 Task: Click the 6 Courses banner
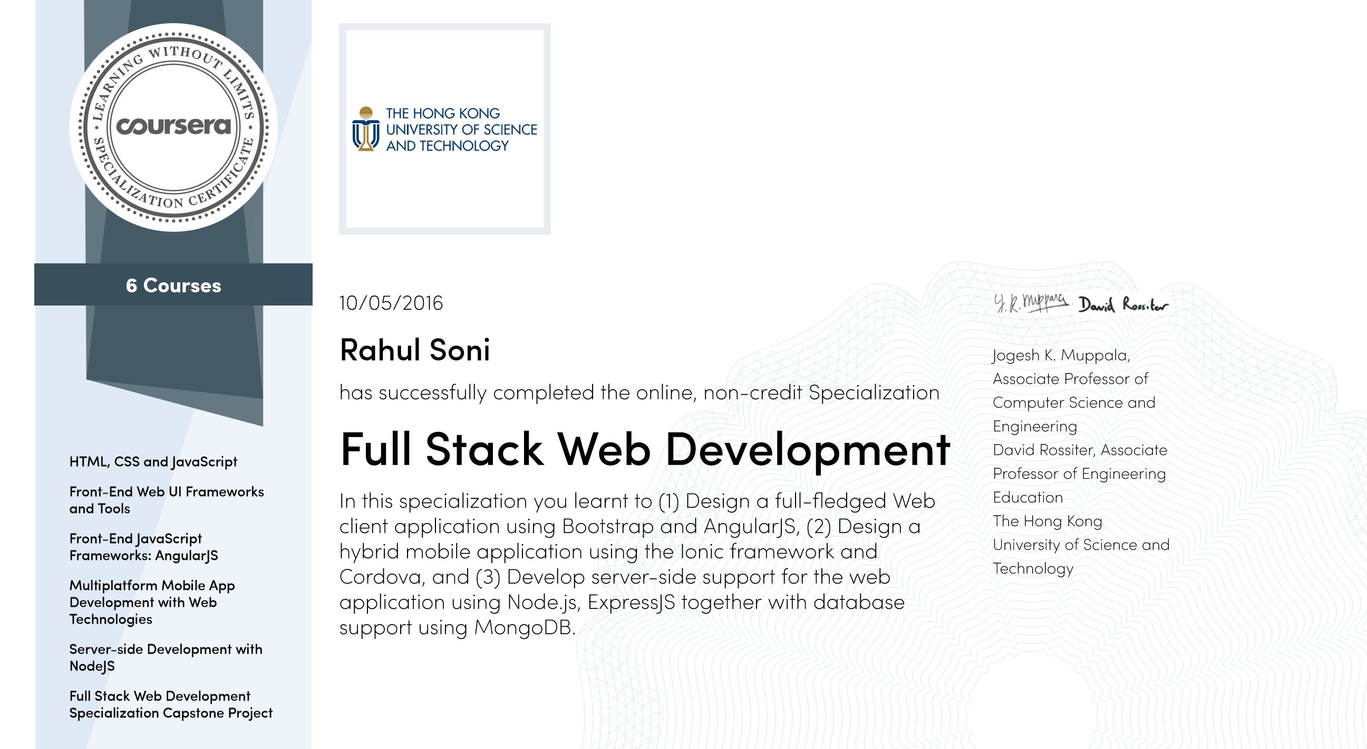coord(173,285)
